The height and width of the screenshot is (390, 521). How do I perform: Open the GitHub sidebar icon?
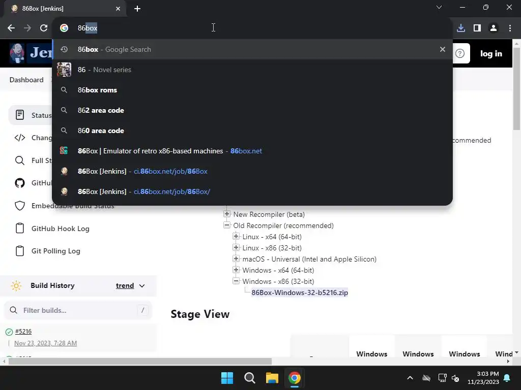click(20, 183)
